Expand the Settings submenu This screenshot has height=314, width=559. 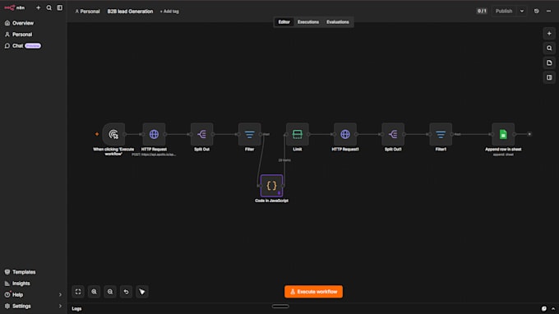[60, 306]
